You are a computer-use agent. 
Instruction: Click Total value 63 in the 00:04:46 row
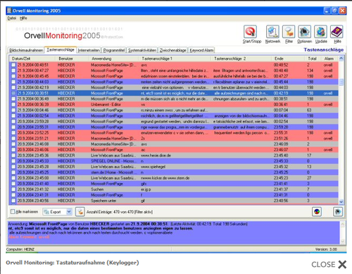coord(309,110)
